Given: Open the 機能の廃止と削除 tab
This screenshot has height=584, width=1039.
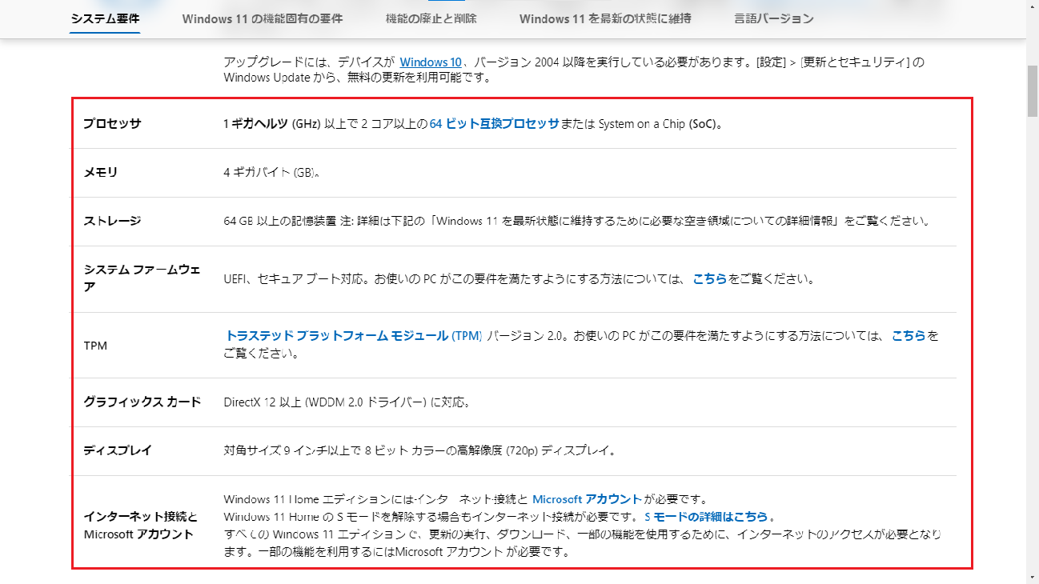Looking at the screenshot, I should tap(431, 18).
